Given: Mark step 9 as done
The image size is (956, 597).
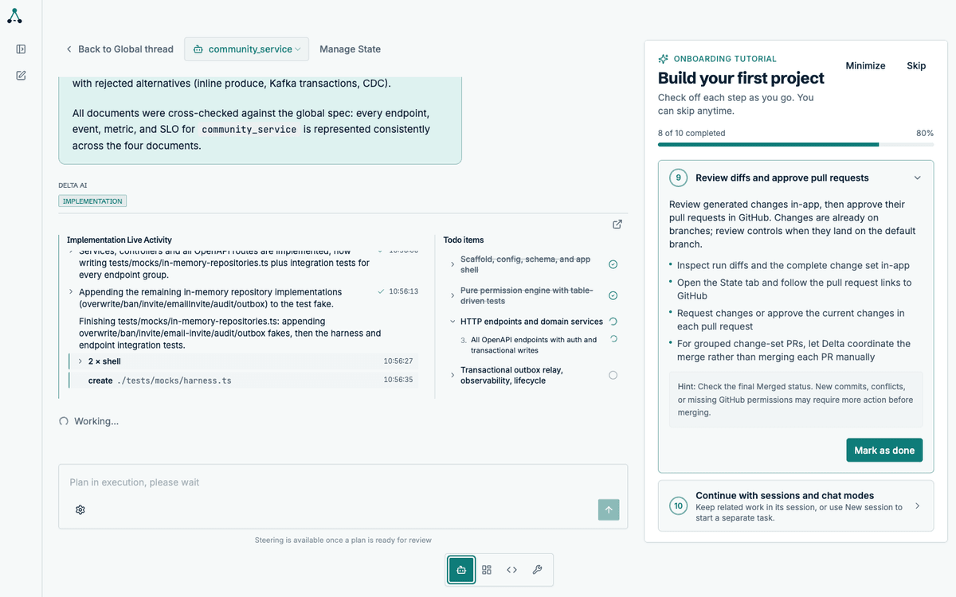Looking at the screenshot, I should pos(884,450).
